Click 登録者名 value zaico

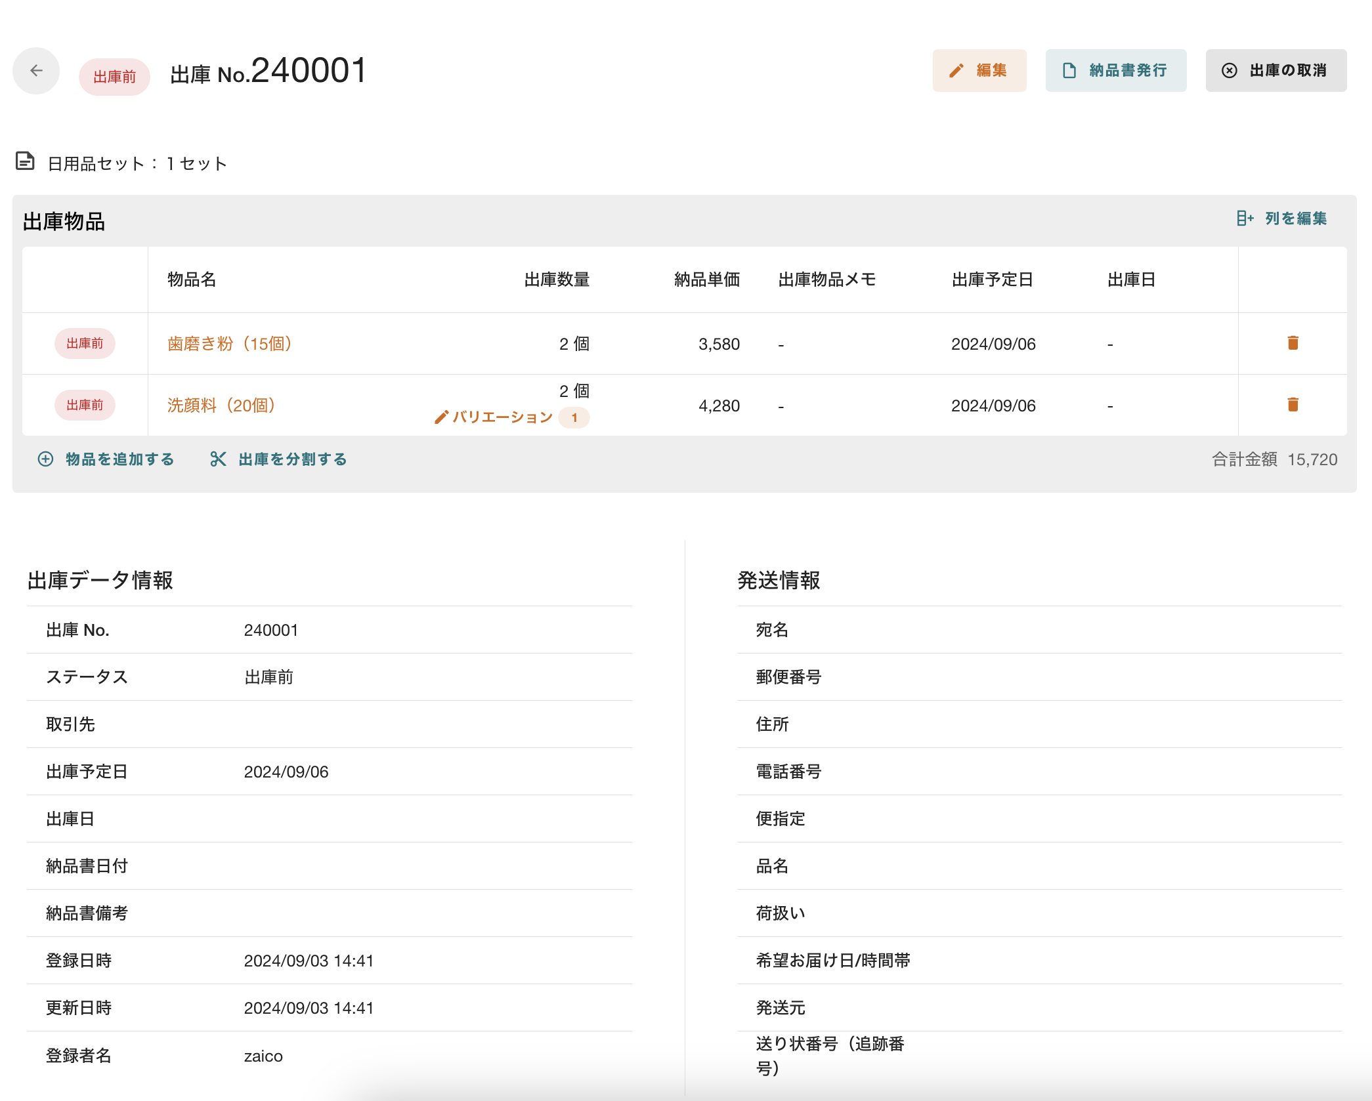coord(263,1056)
